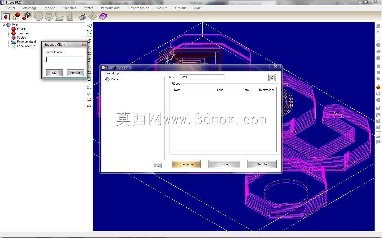Click the new project window icon in toolbar
Screen dimensions: 382x238
tap(6, 16)
